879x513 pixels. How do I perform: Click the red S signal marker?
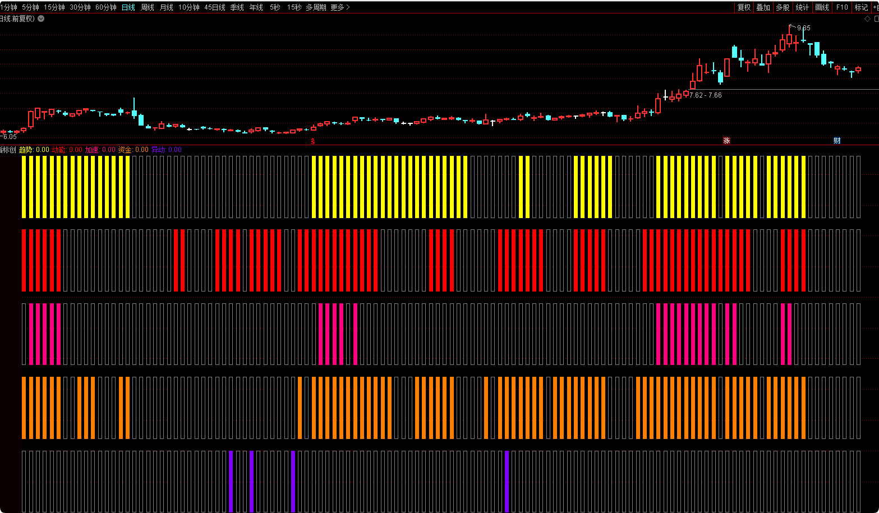click(x=313, y=141)
